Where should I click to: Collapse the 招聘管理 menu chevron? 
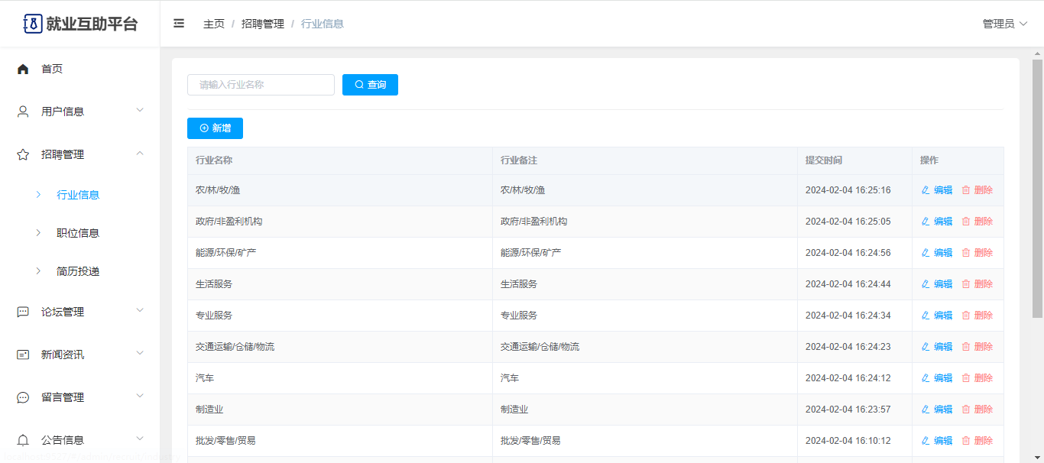(140, 154)
